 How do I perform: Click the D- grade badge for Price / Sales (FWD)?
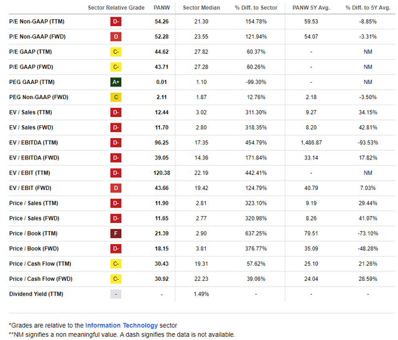pos(116,219)
